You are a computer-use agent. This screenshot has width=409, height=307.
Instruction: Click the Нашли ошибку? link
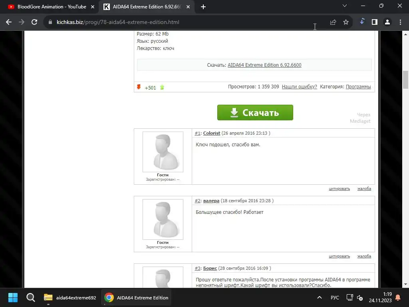click(x=300, y=87)
